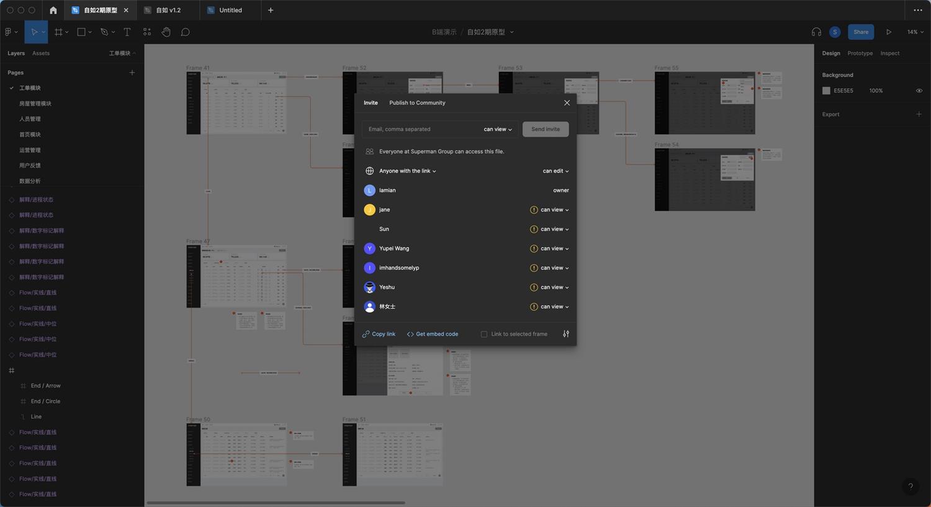This screenshot has height=507, width=931.
Task: Select the Frame tool
Action: click(58, 32)
